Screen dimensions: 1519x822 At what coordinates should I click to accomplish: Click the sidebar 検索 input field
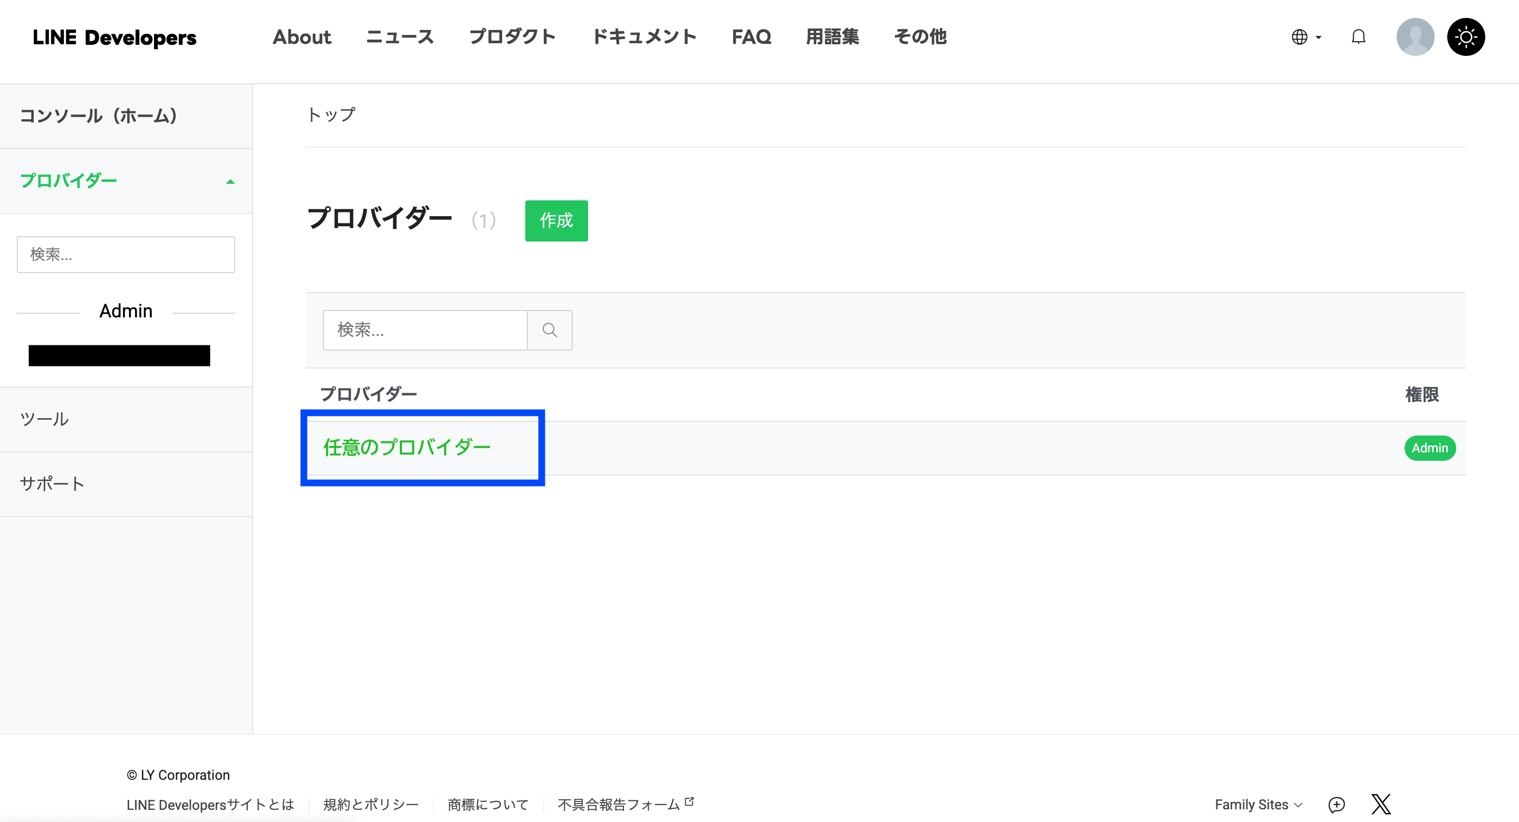[x=126, y=255]
